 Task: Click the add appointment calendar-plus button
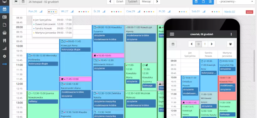point(196,2)
